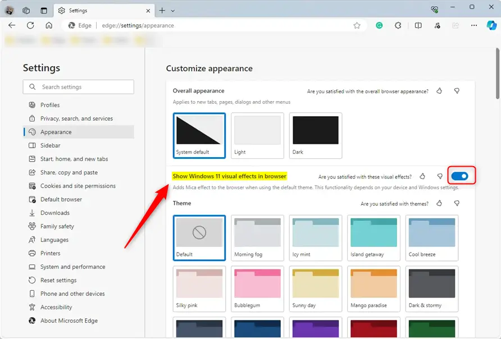This screenshot has height=339, width=501.
Task: Open Downloads settings
Action: click(79, 213)
